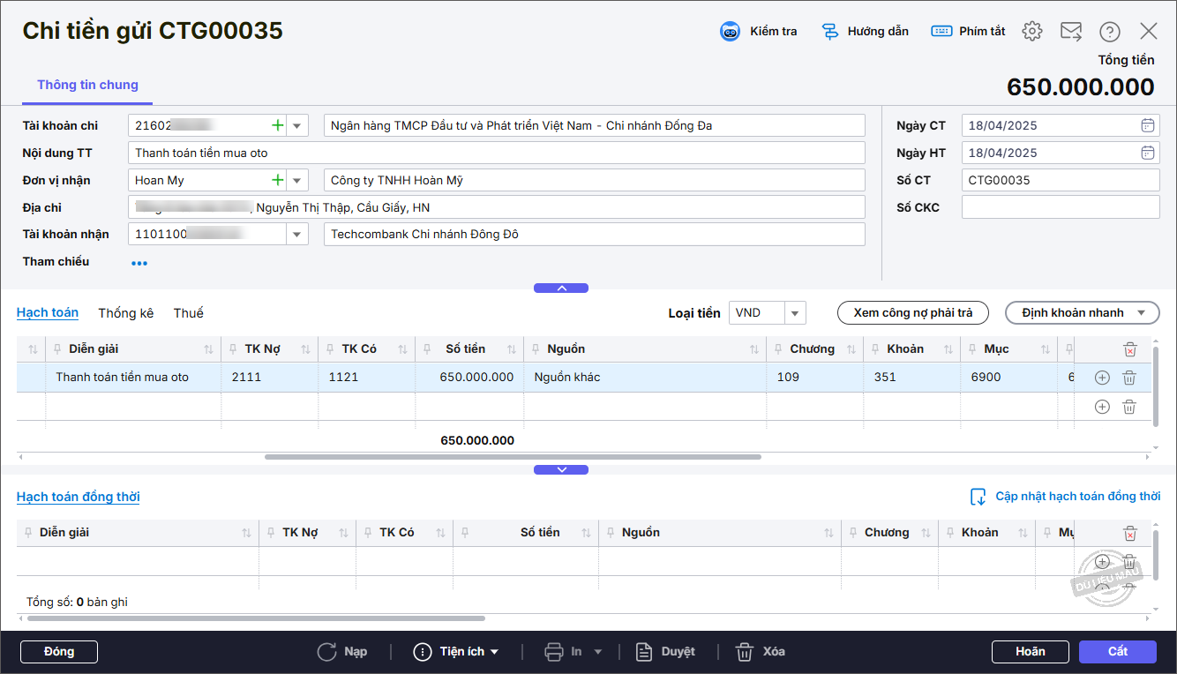1177x674 pixels.
Task: Expand the Tài khoản nhận dropdown arrow
Action: click(297, 235)
